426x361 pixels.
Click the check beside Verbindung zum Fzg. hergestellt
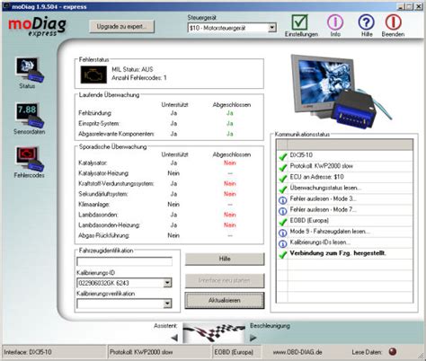click(x=283, y=254)
